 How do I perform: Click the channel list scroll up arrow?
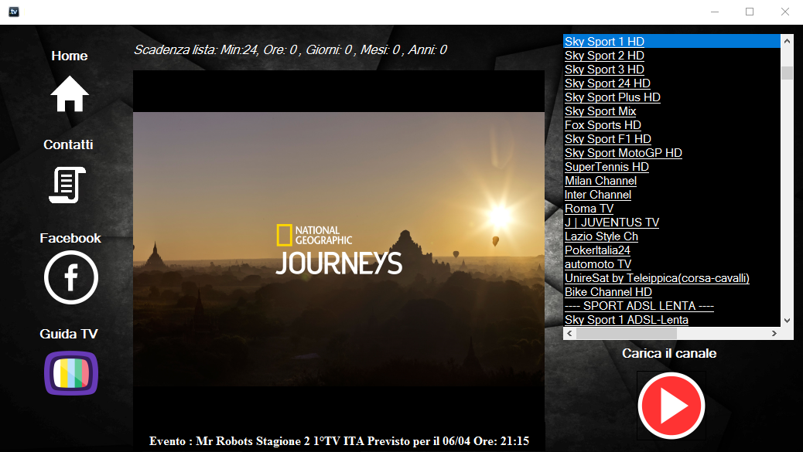(x=787, y=41)
